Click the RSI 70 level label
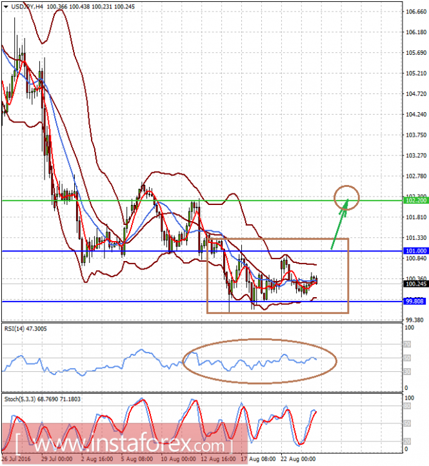Screen dimensions: 429x466 click(407, 344)
